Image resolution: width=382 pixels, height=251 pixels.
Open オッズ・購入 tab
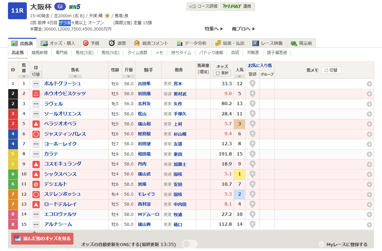(x=58, y=43)
